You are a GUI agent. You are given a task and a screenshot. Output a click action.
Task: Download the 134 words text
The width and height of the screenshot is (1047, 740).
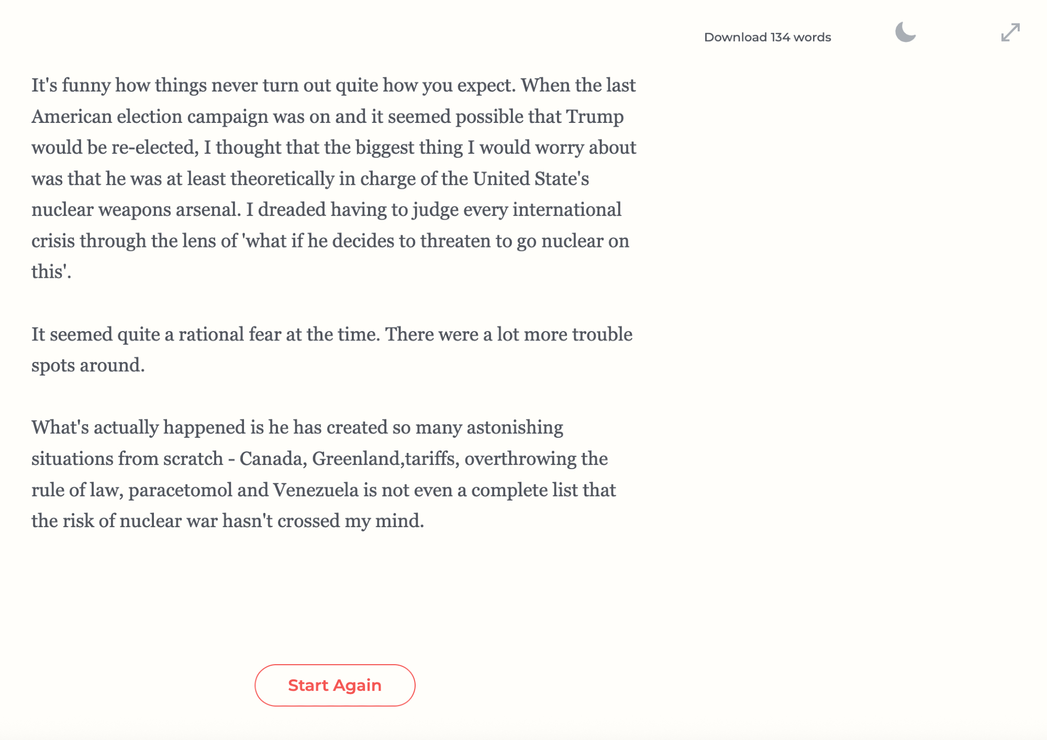coord(767,37)
